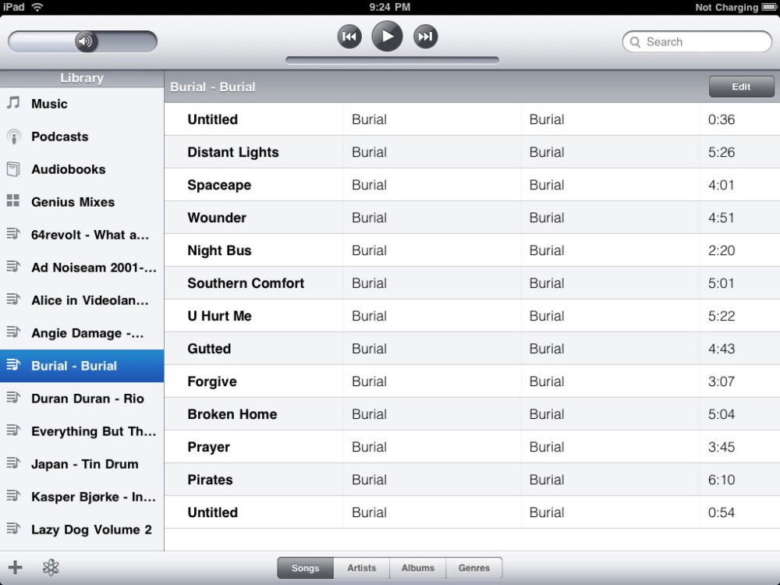Click the playback progress bar
The width and height of the screenshot is (780, 585).
click(392, 60)
